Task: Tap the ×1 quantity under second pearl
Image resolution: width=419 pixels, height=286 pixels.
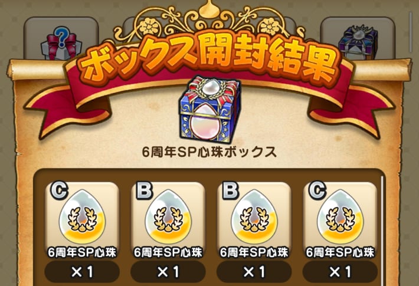Action: point(168,272)
